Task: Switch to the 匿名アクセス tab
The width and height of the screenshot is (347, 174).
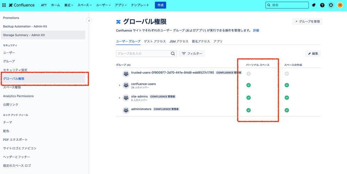Action: click(x=201, y=41)
